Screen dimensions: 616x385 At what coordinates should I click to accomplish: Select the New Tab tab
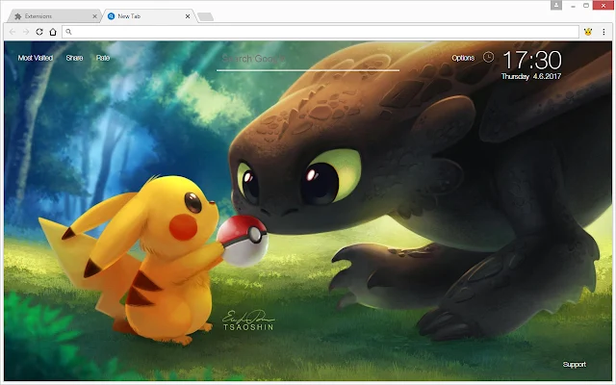[148, 16]
